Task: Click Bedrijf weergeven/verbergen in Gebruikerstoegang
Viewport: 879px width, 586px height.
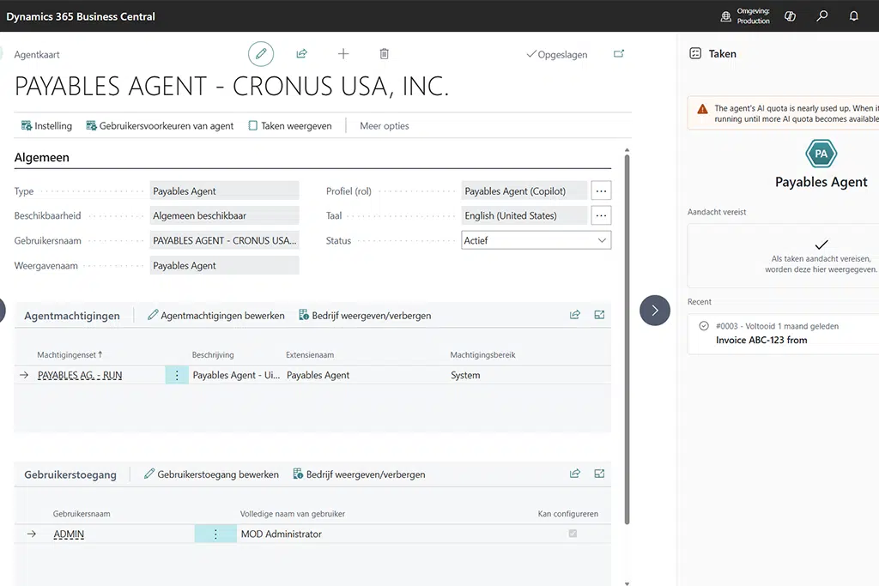Action: [360, 474]
